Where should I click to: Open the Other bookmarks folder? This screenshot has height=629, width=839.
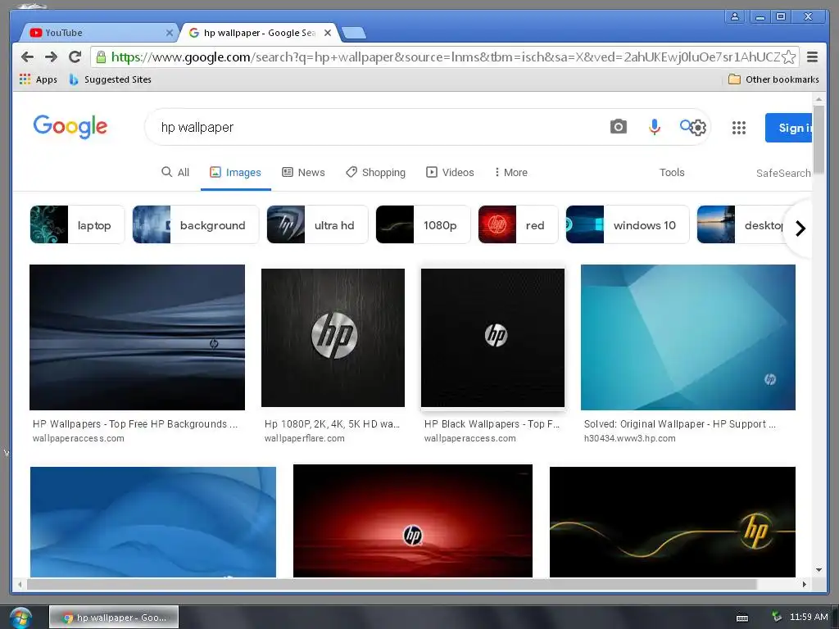pos(773,79)
